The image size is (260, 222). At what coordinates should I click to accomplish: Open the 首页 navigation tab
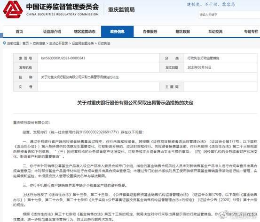point(19,32)
